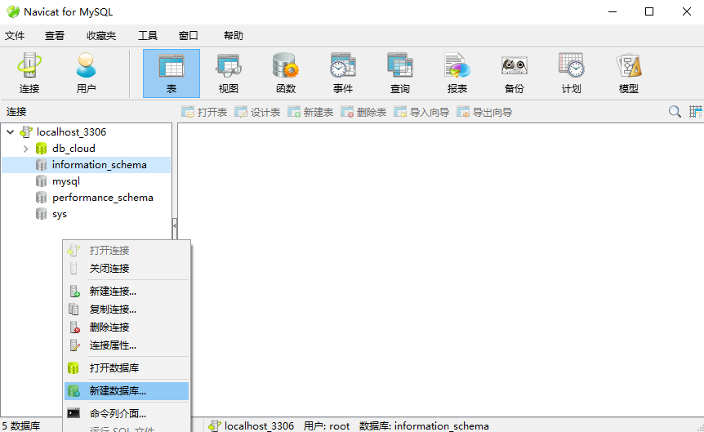Image resolution: width=704 pixels, height=432 pixels.
Task: Open the 窗口 (Window) menu
Action: click(x=188, y=35)
